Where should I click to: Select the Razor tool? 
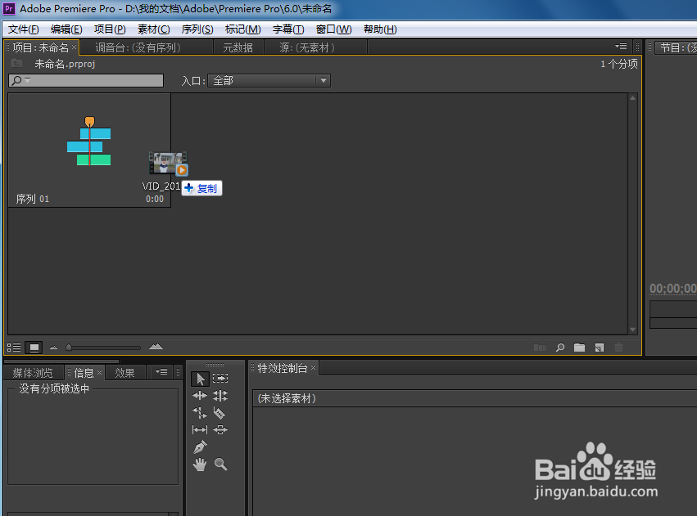click(x=220, y=413)
